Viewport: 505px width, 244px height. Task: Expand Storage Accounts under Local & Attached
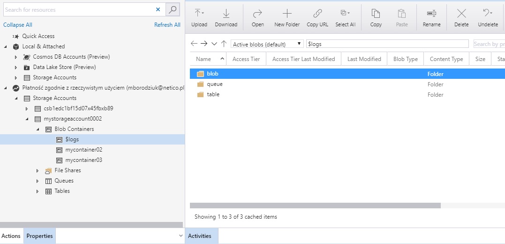point(16,78)
